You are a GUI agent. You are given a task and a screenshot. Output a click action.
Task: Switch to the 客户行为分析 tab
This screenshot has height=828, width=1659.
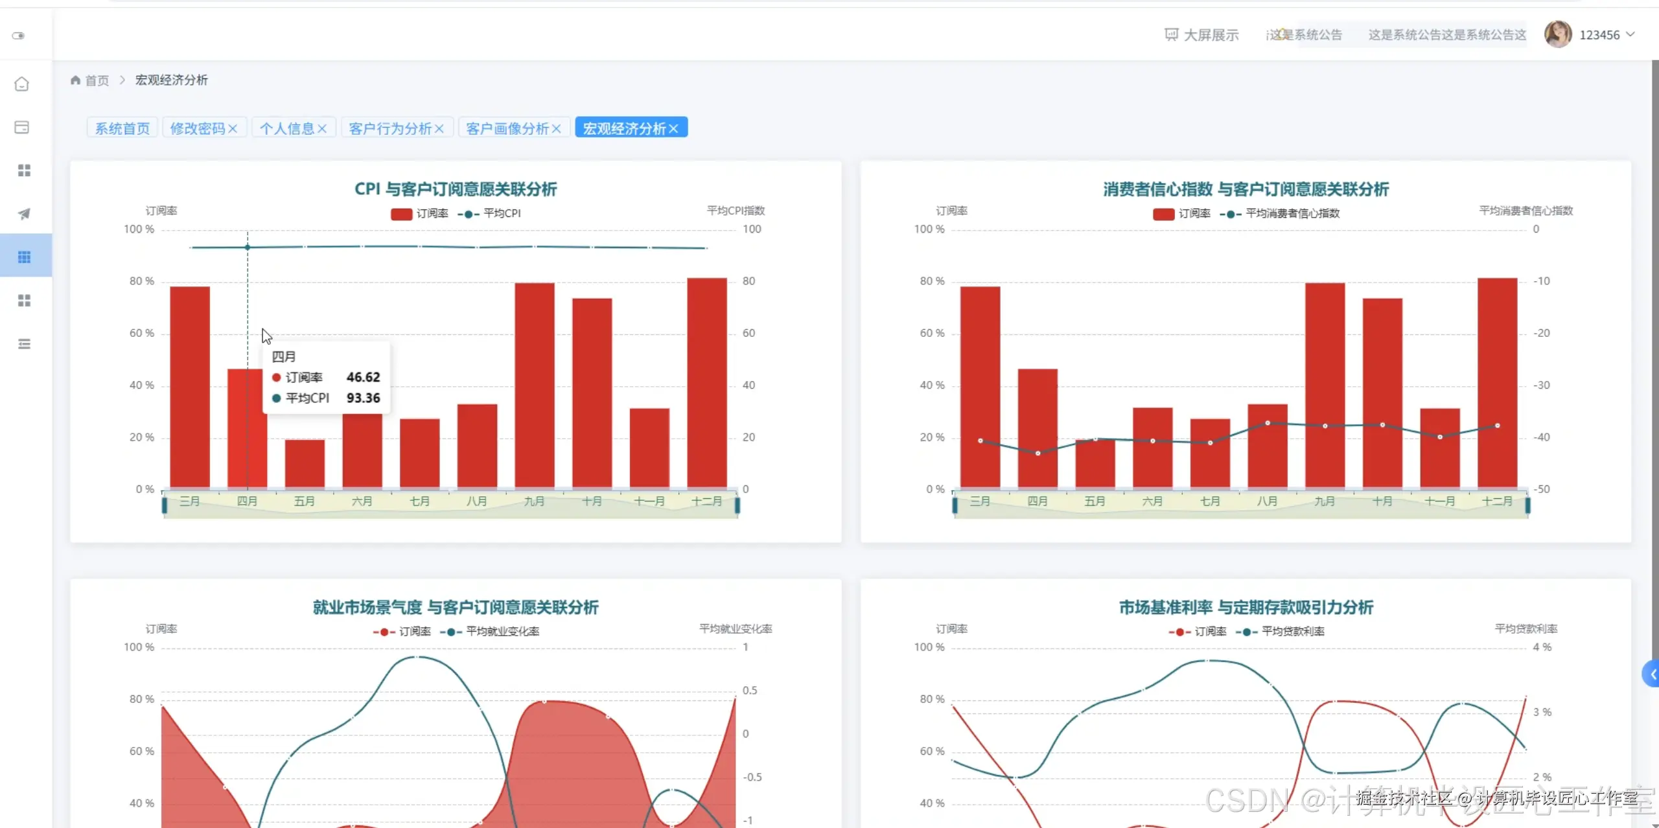coord(390,128)
